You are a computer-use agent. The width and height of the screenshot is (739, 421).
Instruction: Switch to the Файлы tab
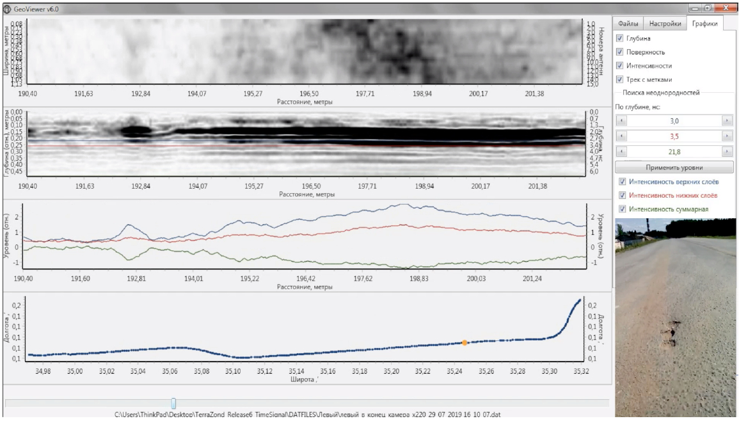coord(628,24)
